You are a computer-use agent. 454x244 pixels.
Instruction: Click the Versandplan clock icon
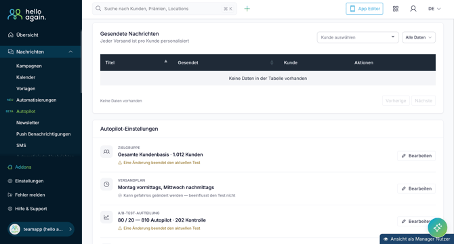click(106, 184)
